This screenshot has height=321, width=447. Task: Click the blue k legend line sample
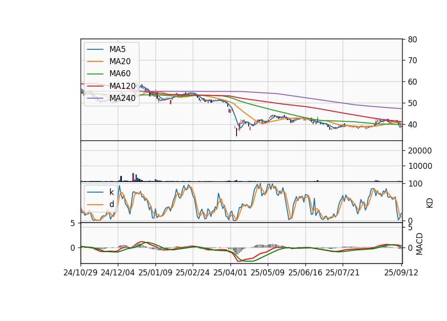95,192
